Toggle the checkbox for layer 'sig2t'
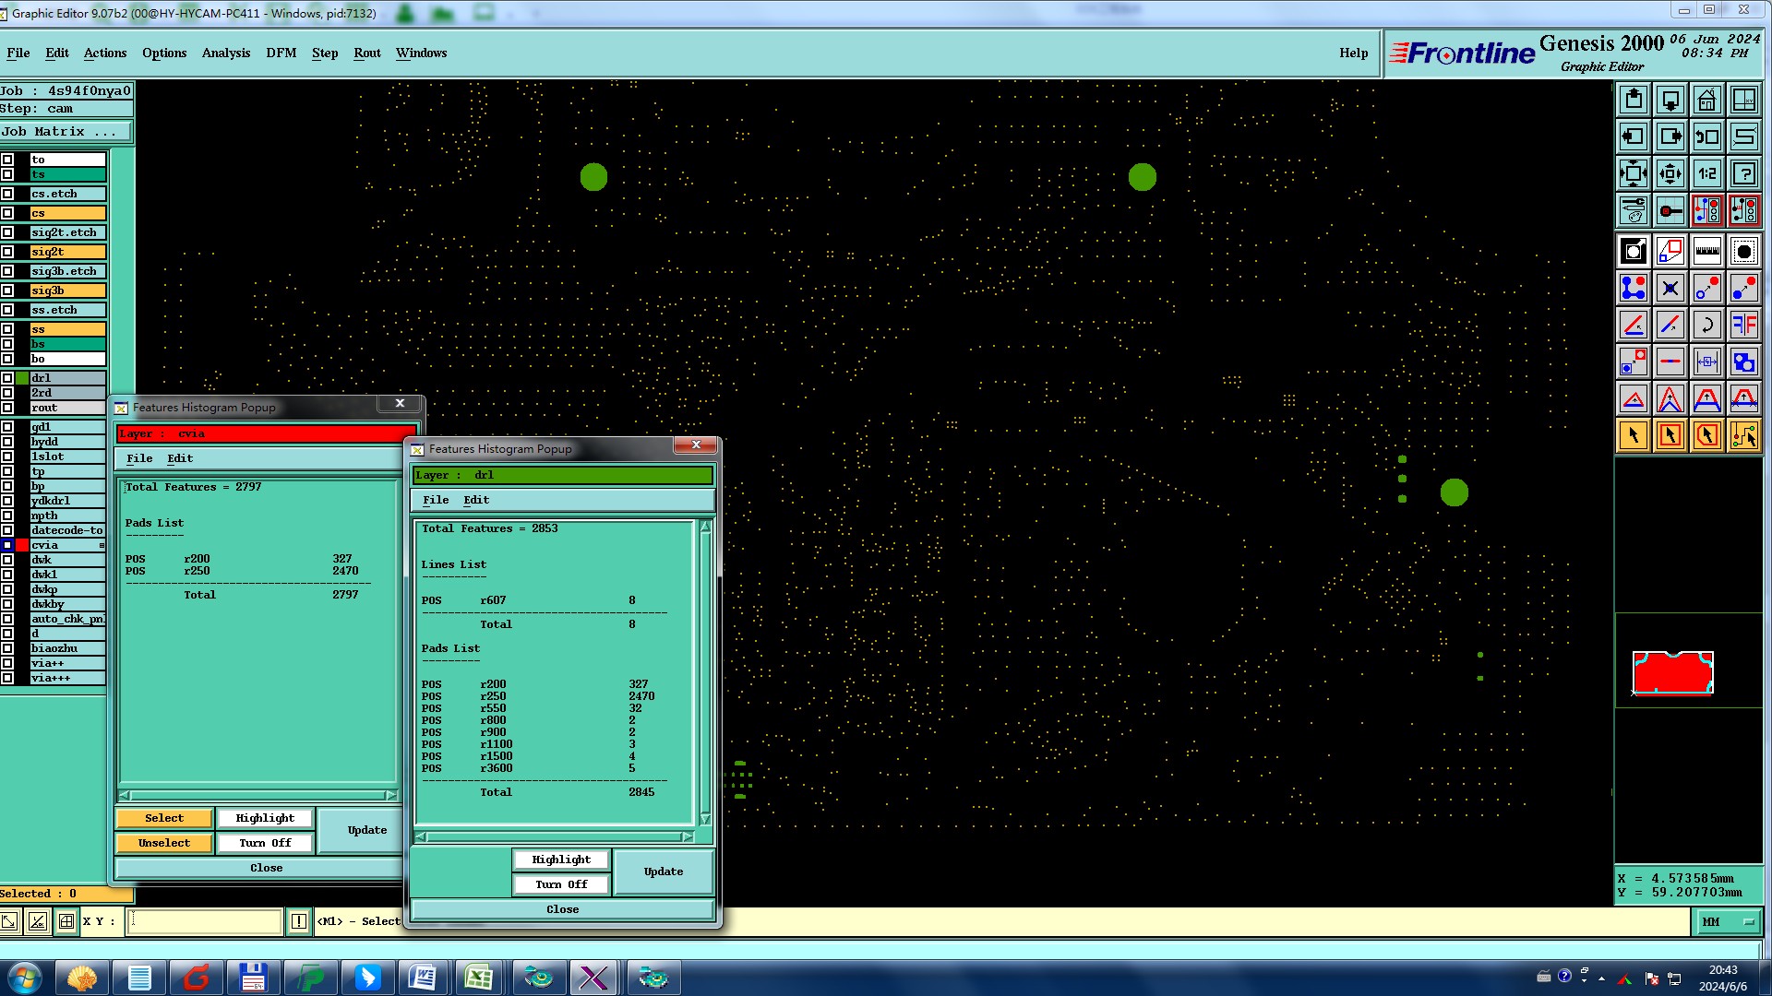 pos(7,252)
